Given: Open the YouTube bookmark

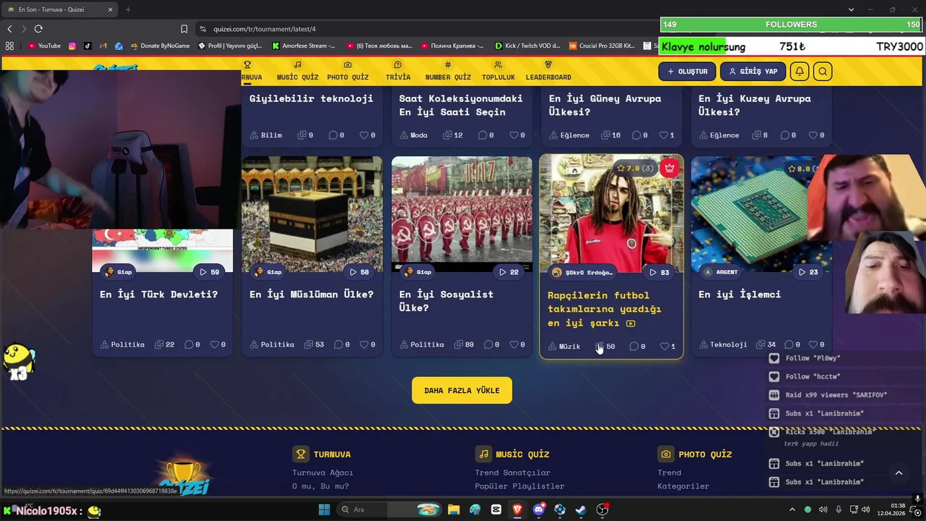Looking at the screenshot, I should pyautogui.click(x=44, y=46).
